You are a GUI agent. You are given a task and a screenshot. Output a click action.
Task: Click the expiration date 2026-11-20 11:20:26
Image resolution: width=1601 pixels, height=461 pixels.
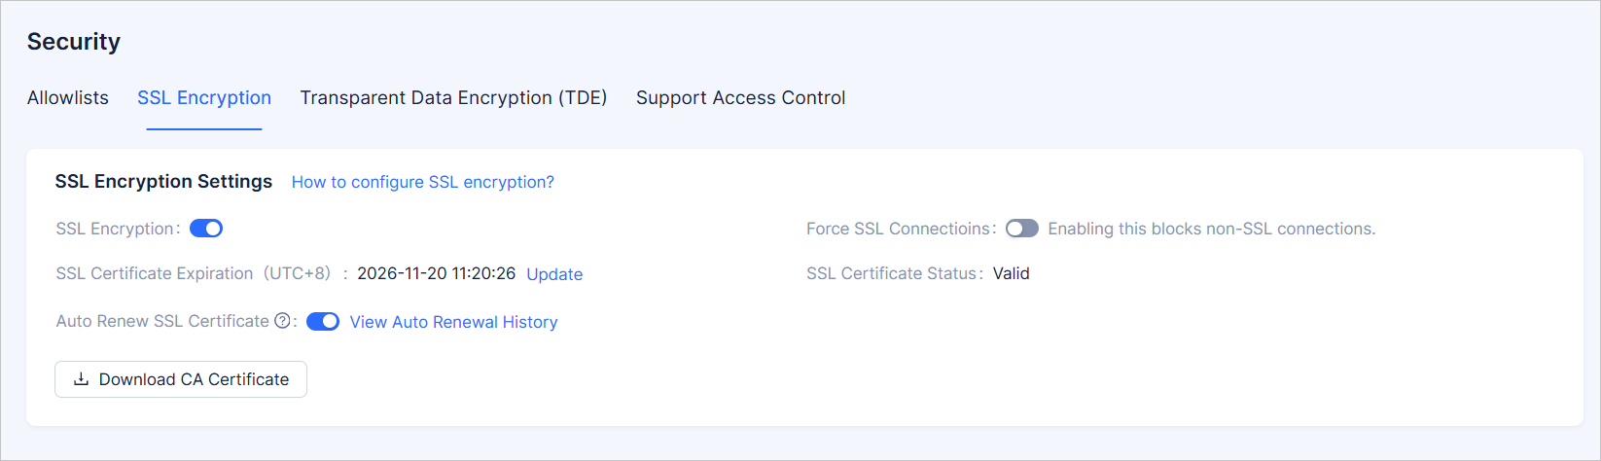click(436, 273)
